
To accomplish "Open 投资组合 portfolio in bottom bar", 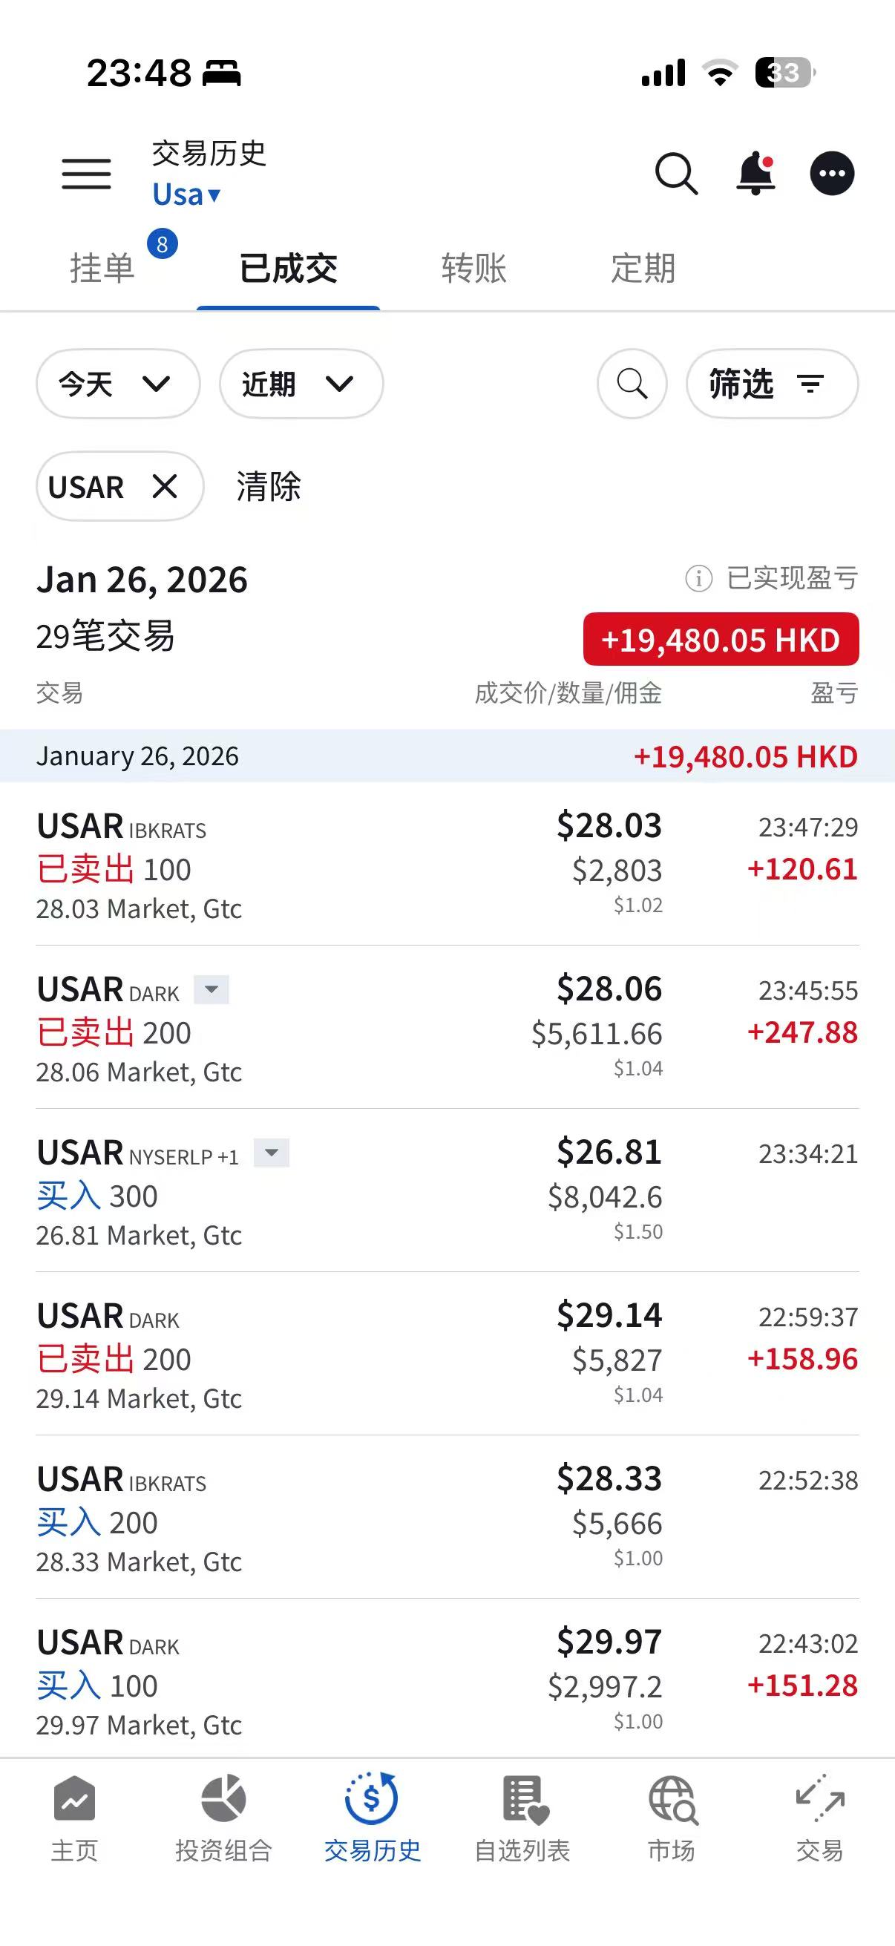I will [223, 1818].
